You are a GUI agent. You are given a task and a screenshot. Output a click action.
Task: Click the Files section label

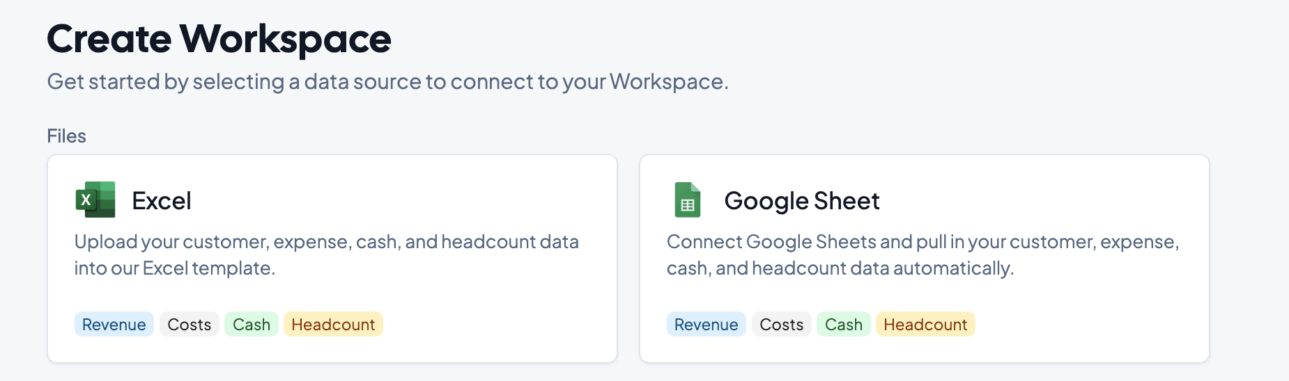point(66,136)
